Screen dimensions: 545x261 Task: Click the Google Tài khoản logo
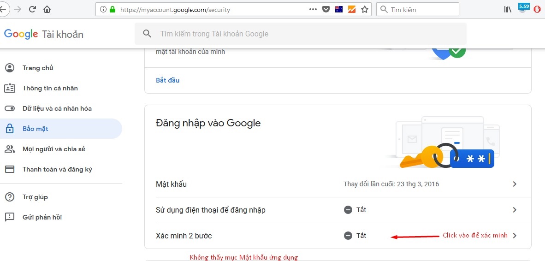point(44,34)
